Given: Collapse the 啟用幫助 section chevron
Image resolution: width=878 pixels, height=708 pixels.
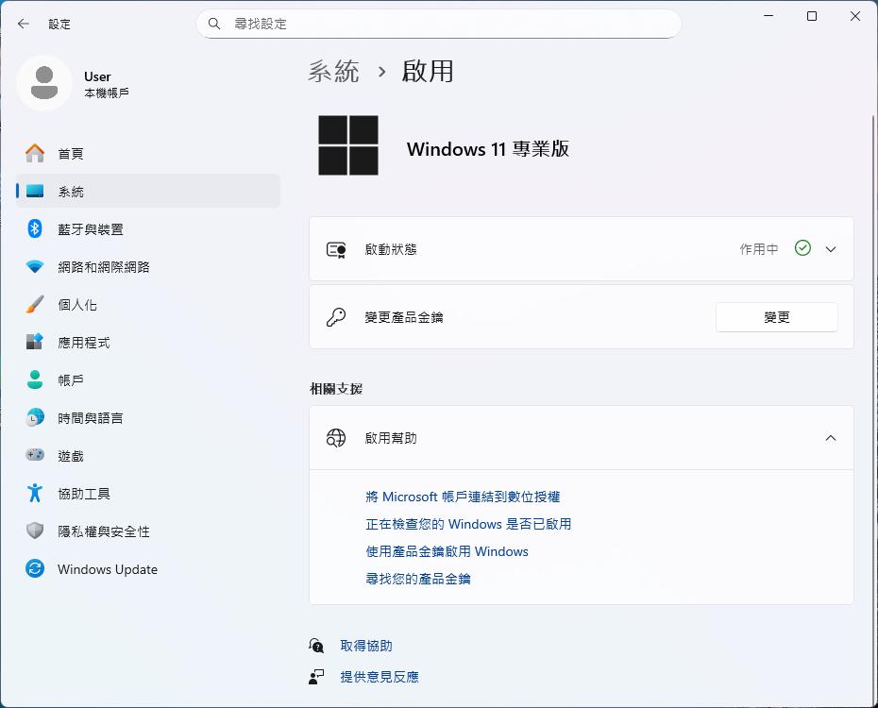Looking at the screenshot, I should pyautogui.click(x=831, y=438).
